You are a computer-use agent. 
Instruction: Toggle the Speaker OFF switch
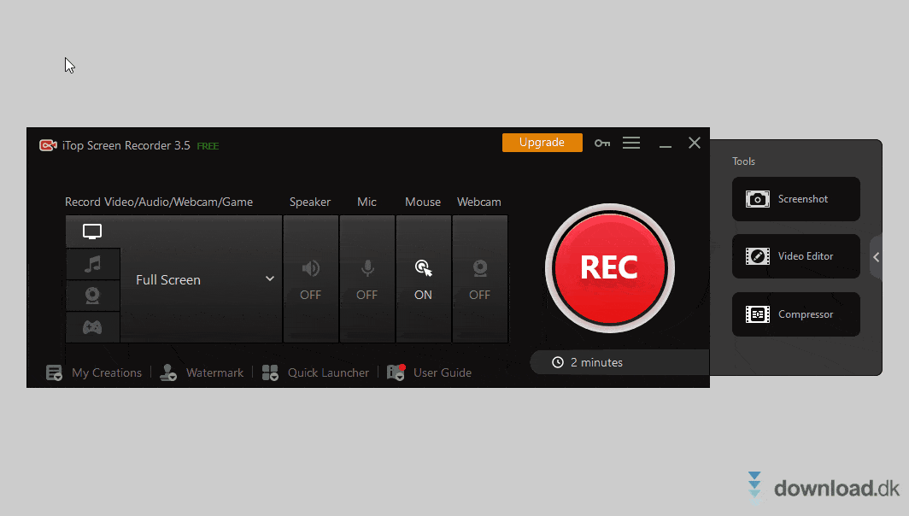[x=311, y=279]
